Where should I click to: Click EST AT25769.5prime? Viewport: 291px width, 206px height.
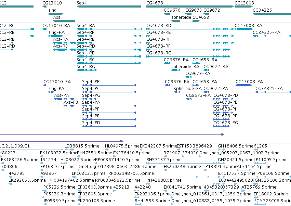244,191
